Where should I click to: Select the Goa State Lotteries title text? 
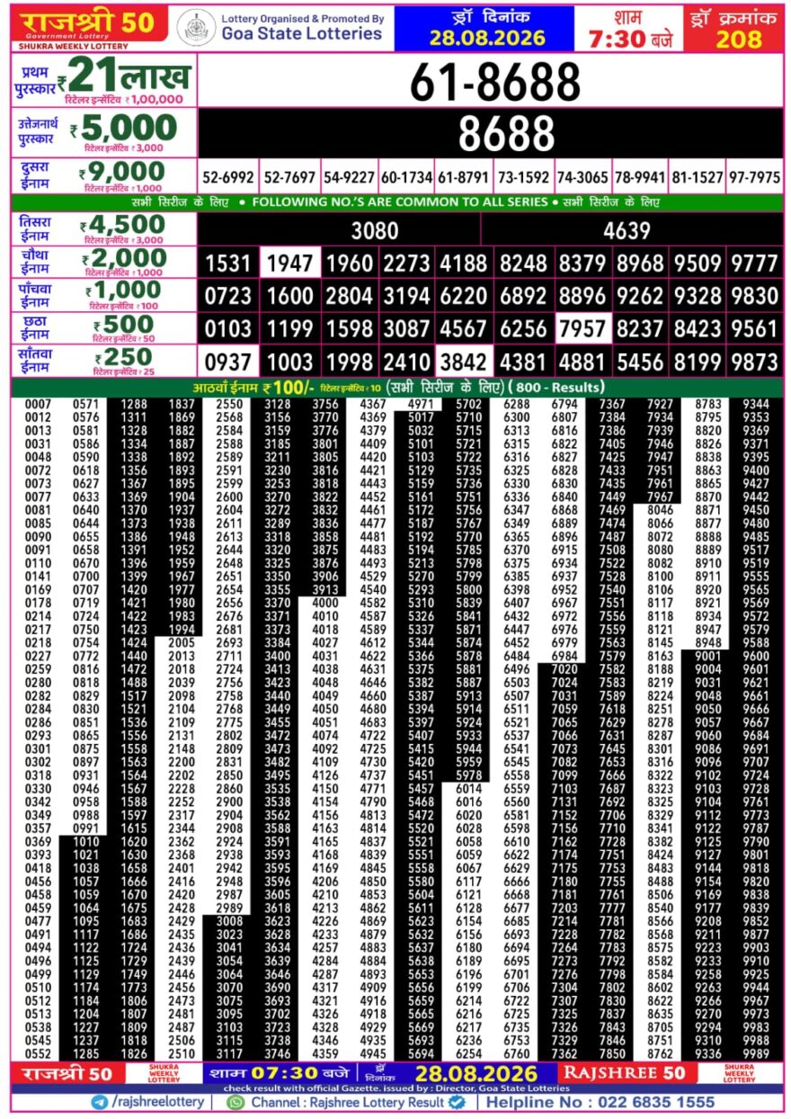pyautogui.click(x=301, y=33)
